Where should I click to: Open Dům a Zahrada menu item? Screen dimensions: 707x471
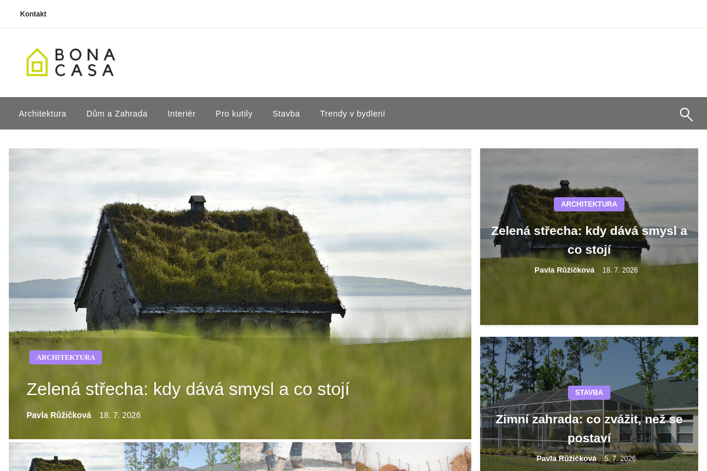coord(117,114)
